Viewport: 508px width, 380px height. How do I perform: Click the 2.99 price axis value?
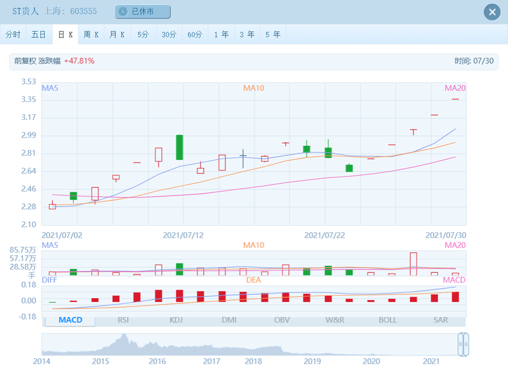pyautogui.click(x=29, y=135)
